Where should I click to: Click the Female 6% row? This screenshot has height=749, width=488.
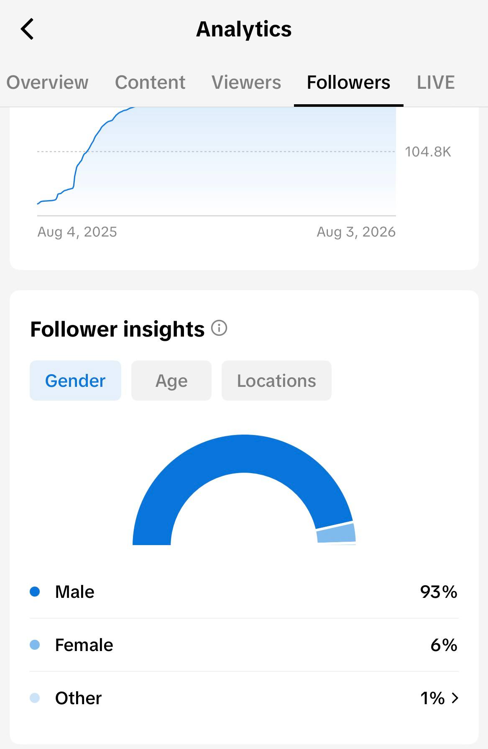tap(244, 645)
